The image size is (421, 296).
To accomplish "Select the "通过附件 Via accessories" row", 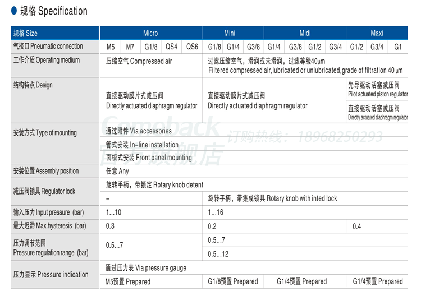I will (254, 131).
